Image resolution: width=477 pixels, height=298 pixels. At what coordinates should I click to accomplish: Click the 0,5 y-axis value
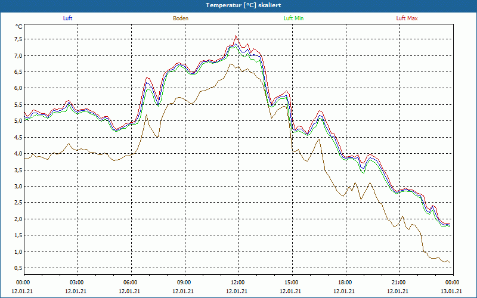coord(18,268)
